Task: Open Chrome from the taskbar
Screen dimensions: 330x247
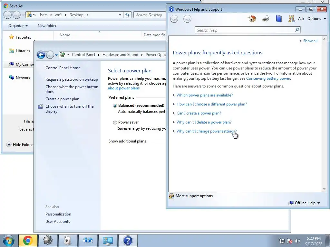Action: point(28,241)
